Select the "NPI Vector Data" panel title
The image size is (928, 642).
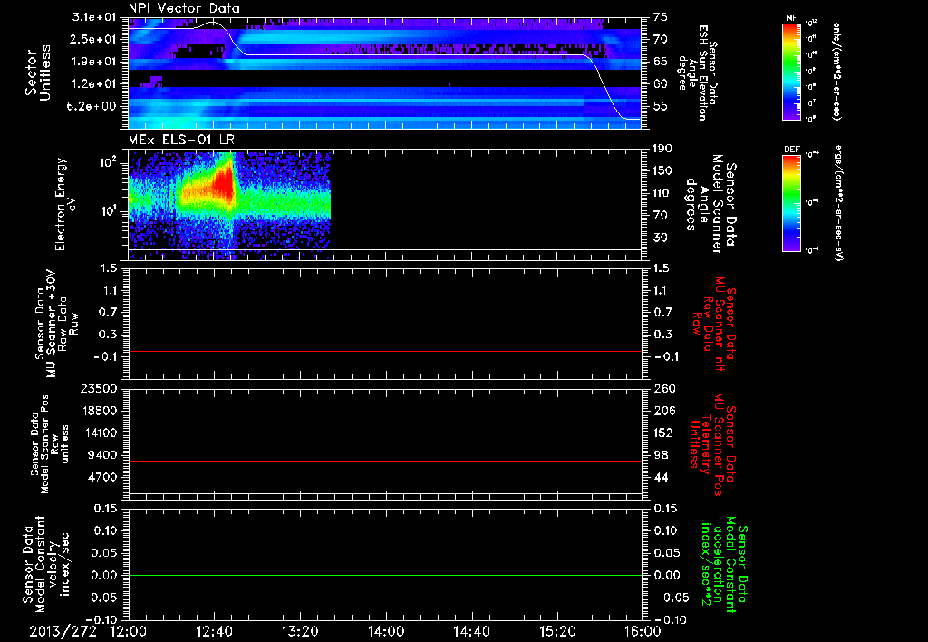point(184,8)
